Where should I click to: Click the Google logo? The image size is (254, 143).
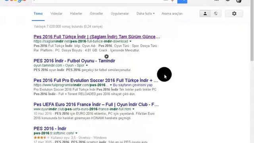coord(15,1)
